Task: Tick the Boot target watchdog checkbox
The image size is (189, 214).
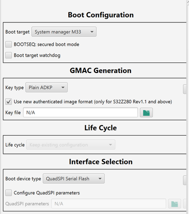Action: pos(8,55)
